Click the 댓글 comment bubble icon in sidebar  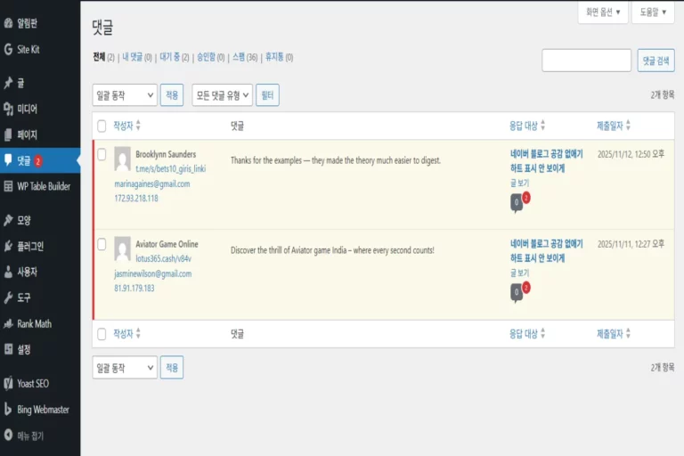coord(8,160)
